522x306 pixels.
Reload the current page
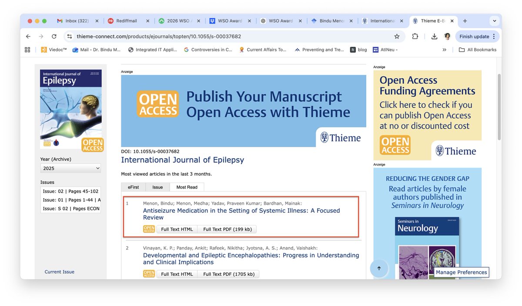click(54, 37)
